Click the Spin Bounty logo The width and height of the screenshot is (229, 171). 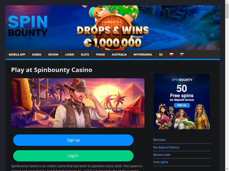tap(27, 26)
